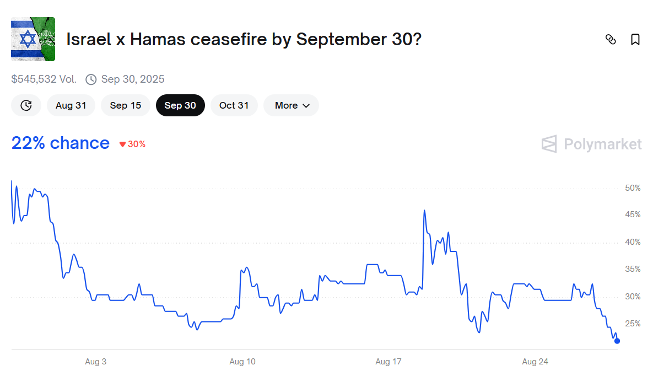Click the chevron on the More button
The height and width of the screenshot is (376, 653).
(306, 106)
